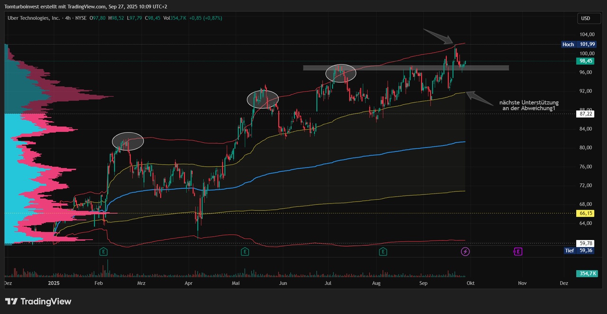Click the TradingView logo
The image size is (607, 314).
38,301
